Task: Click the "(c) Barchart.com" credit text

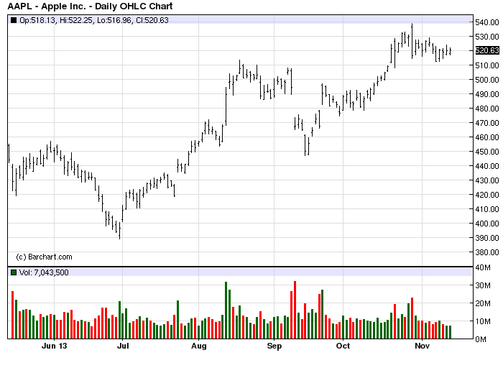Action: click(44, 257)
